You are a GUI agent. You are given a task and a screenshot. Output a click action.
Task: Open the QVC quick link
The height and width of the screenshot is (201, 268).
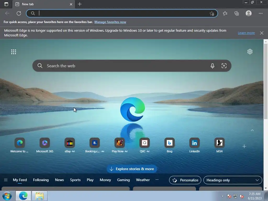[144, 145]
